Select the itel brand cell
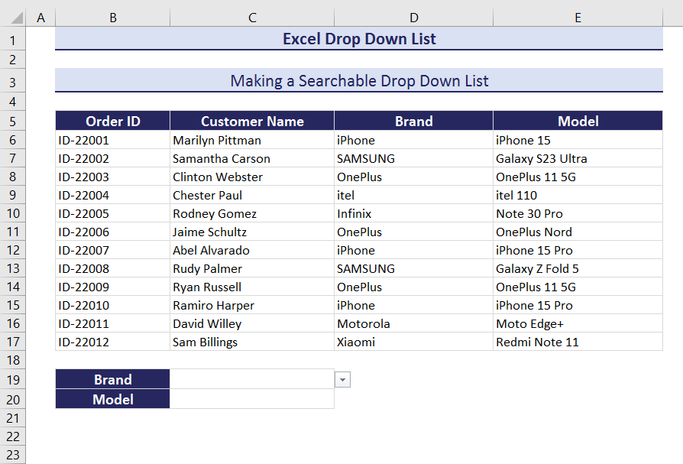683x464 pixels. point(414,195)
